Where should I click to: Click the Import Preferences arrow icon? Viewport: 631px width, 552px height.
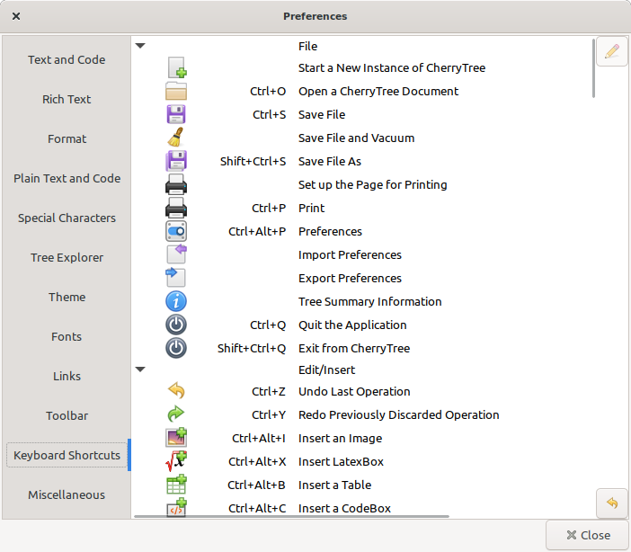click(x=176, y=254)
